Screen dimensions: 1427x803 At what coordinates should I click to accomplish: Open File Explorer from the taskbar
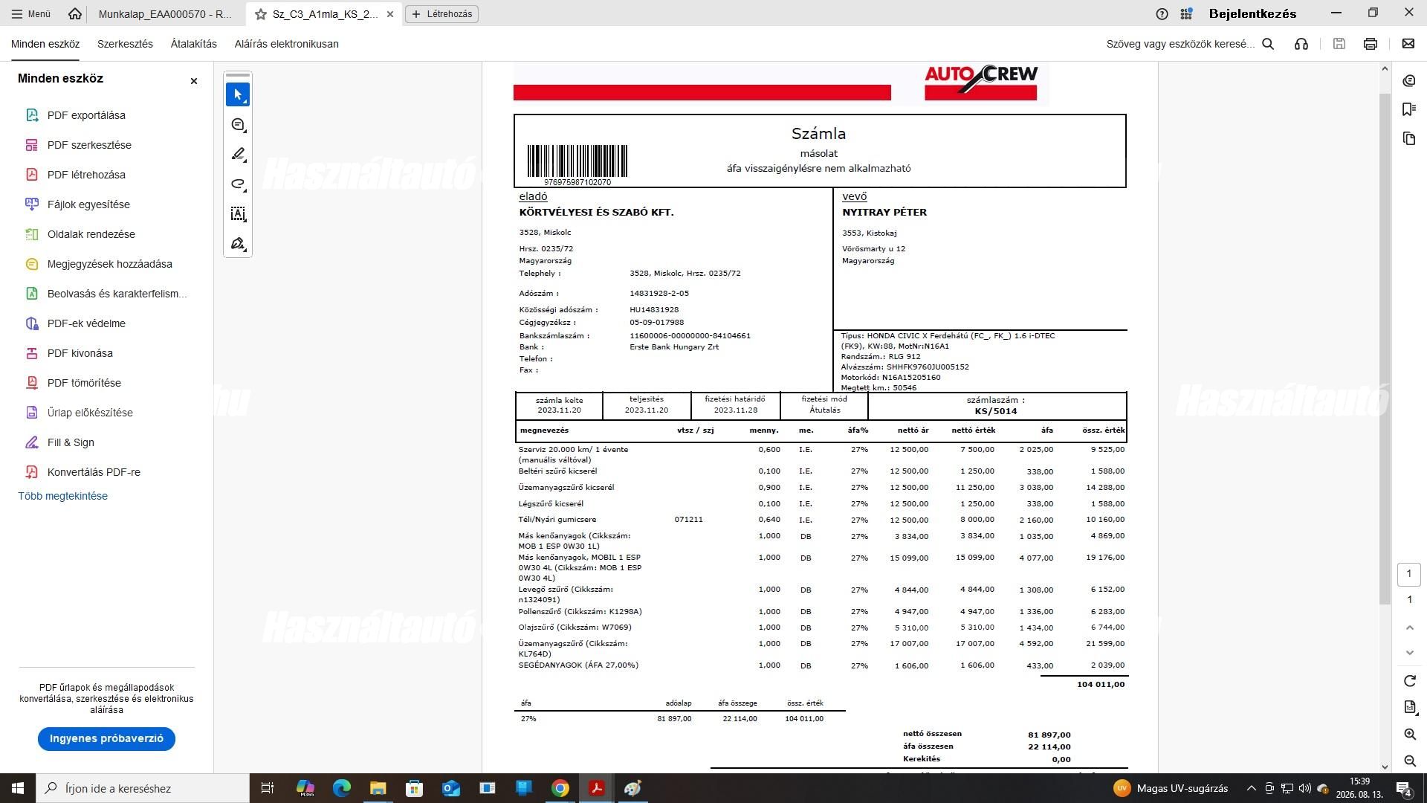point(378,788)
